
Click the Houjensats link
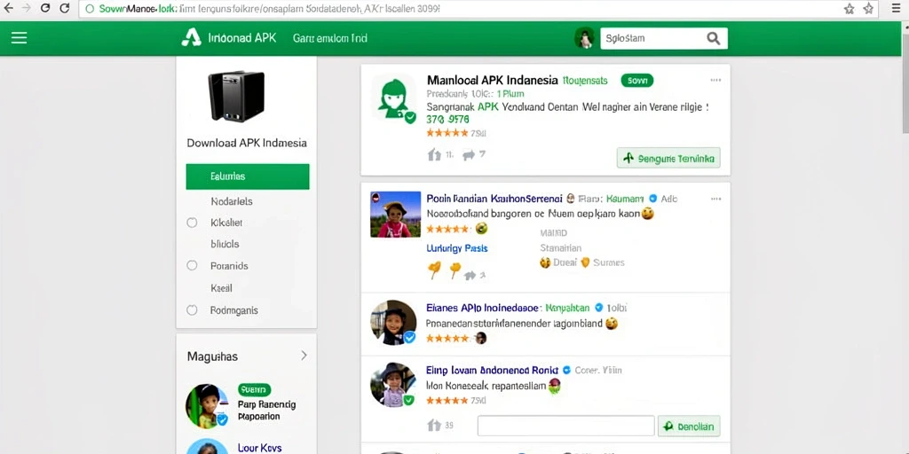pyautogui.click(x=585, y=81)
